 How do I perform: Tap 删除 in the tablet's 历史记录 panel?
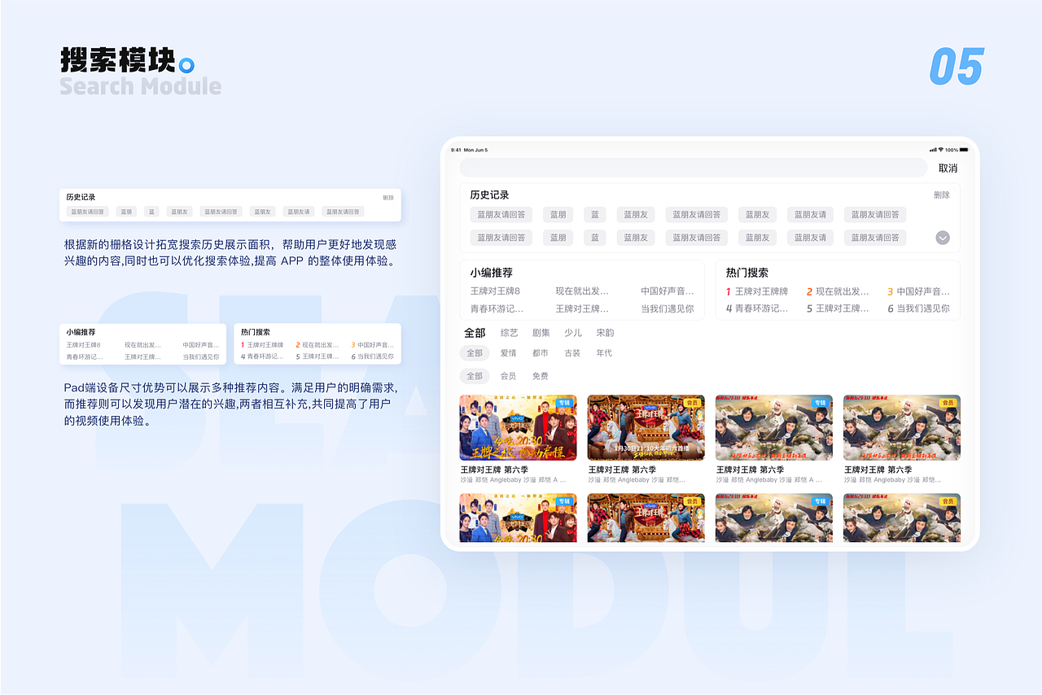pos(942,195)
